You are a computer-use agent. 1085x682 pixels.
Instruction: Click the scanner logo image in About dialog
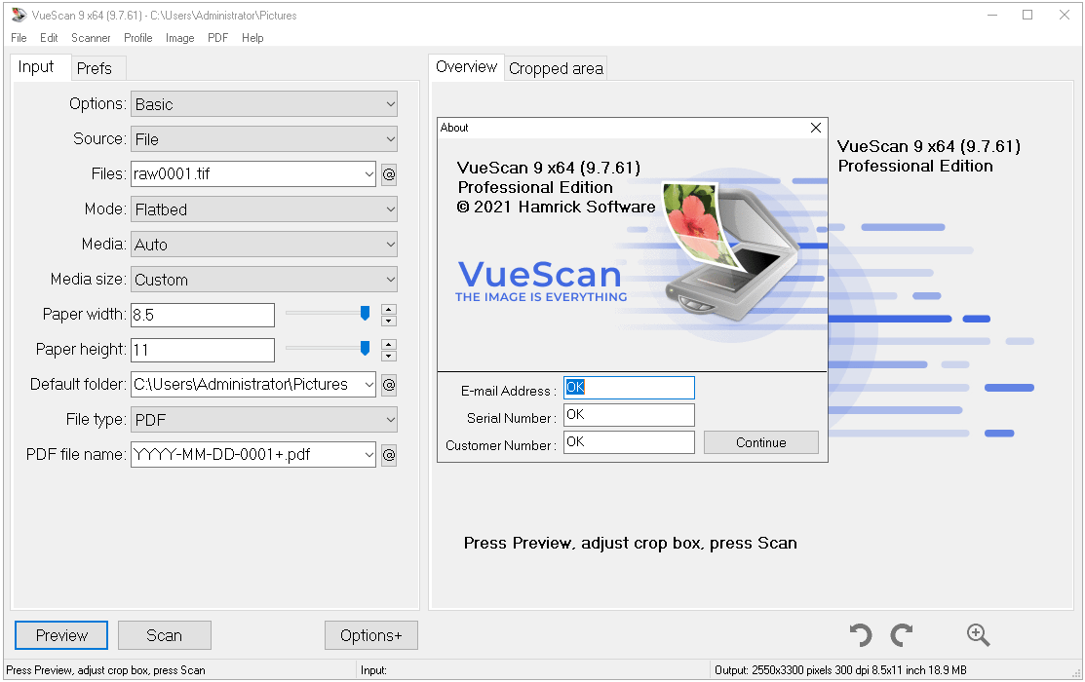(731, 251)
